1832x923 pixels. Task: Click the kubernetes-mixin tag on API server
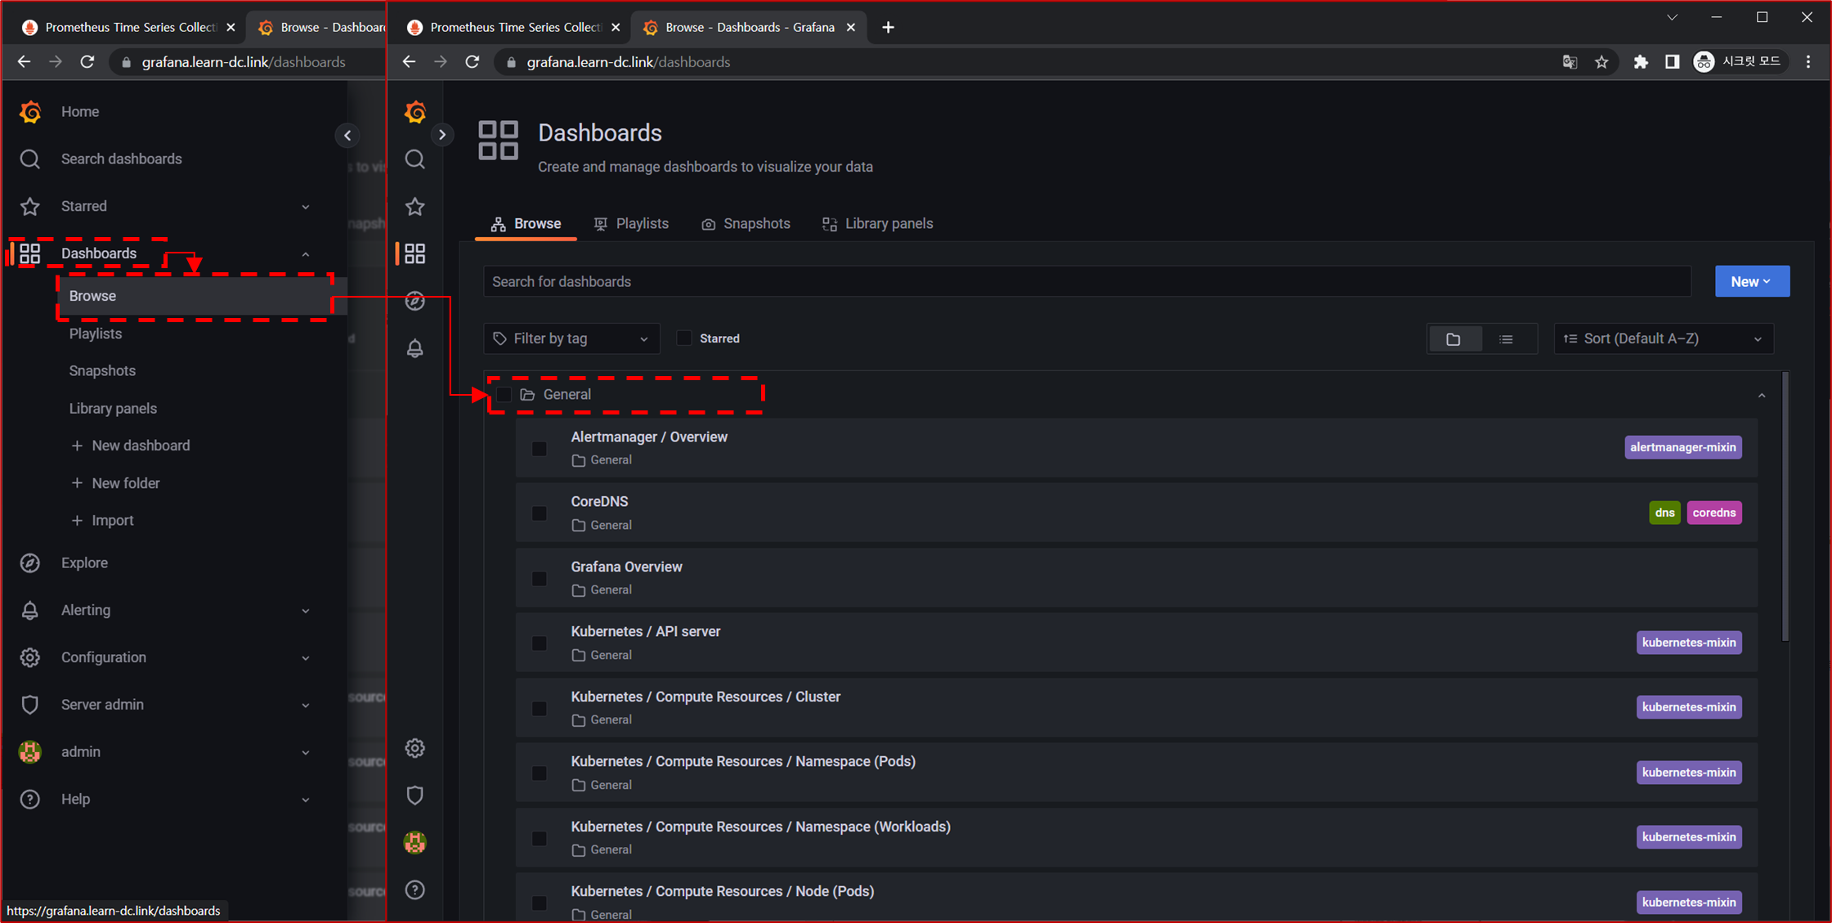tap(1688, 643)
